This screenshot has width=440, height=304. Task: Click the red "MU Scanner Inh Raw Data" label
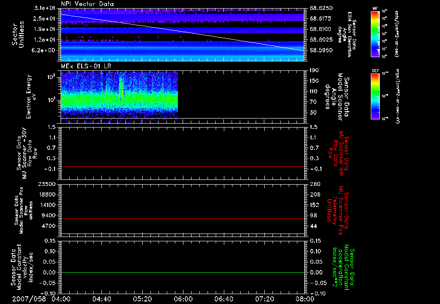339,153
